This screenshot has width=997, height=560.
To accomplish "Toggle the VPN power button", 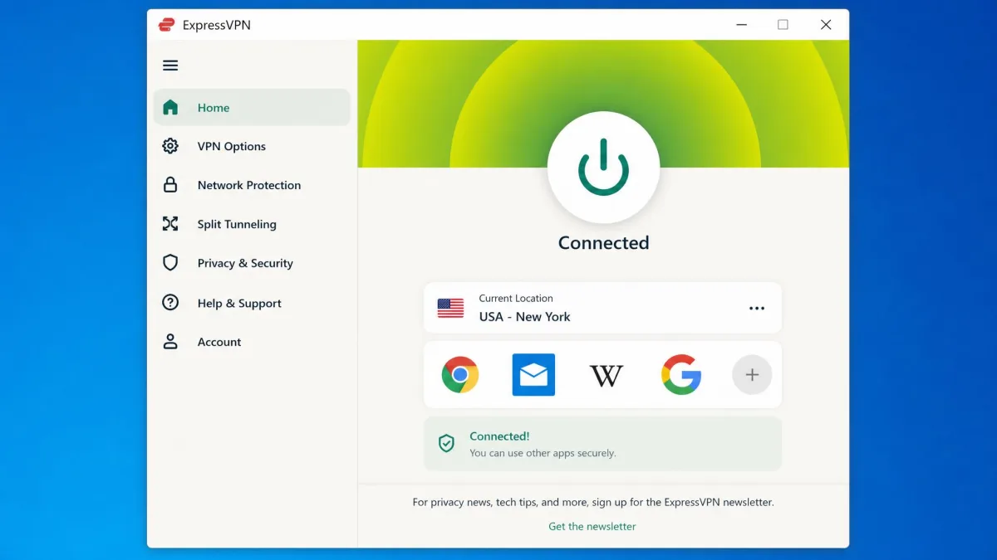I will [x=604, y=168].
